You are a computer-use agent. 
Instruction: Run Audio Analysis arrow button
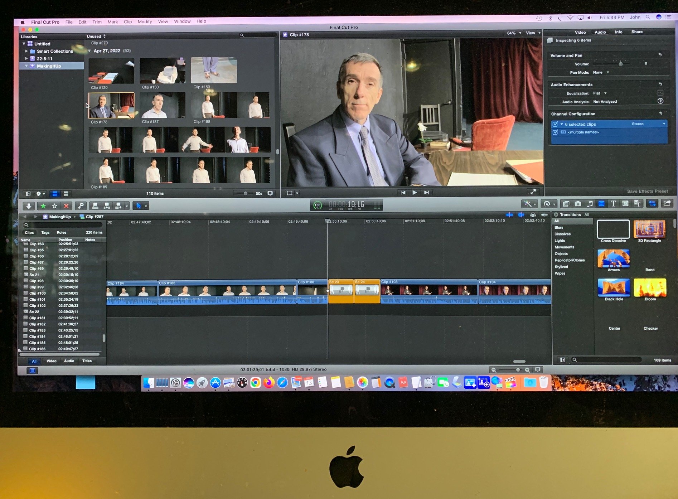(x=660, y=101)
